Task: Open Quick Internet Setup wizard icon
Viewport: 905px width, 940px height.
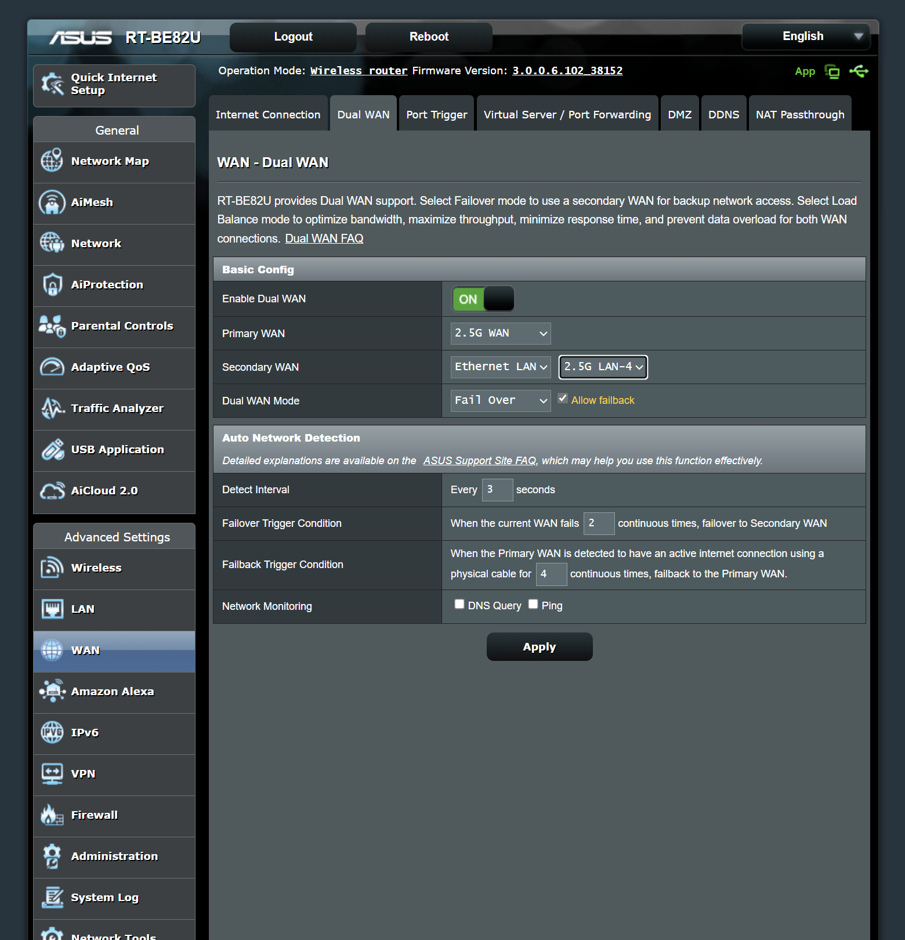Action: (x=52, y=84)
